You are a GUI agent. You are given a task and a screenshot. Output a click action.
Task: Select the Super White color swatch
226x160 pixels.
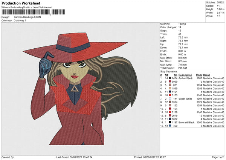pos(170,98)
